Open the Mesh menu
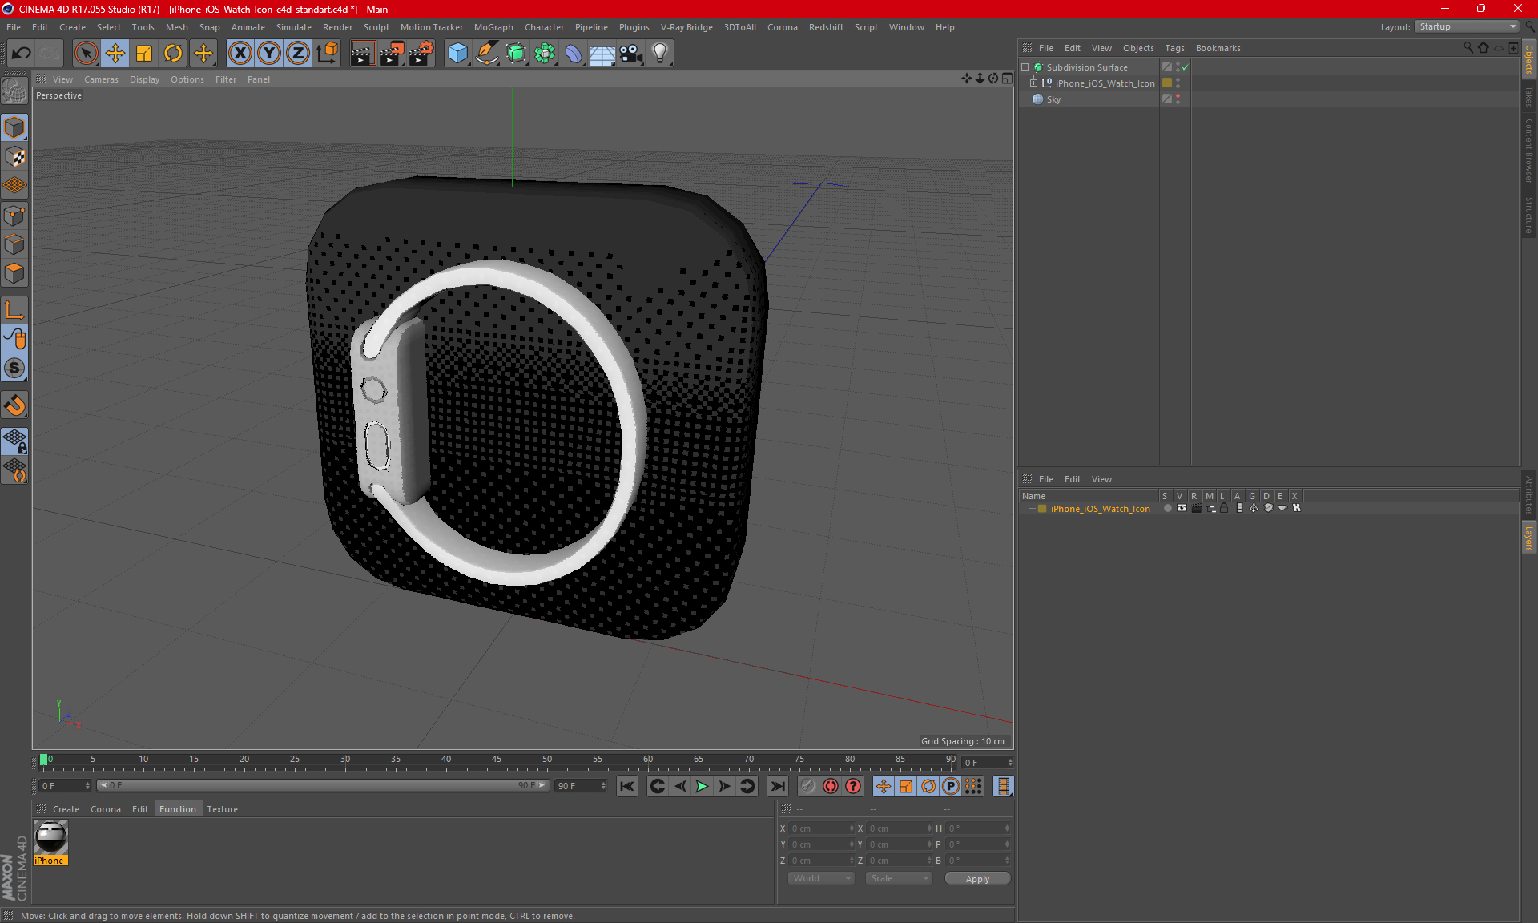 pyautogui.click(x=177, y=27)
